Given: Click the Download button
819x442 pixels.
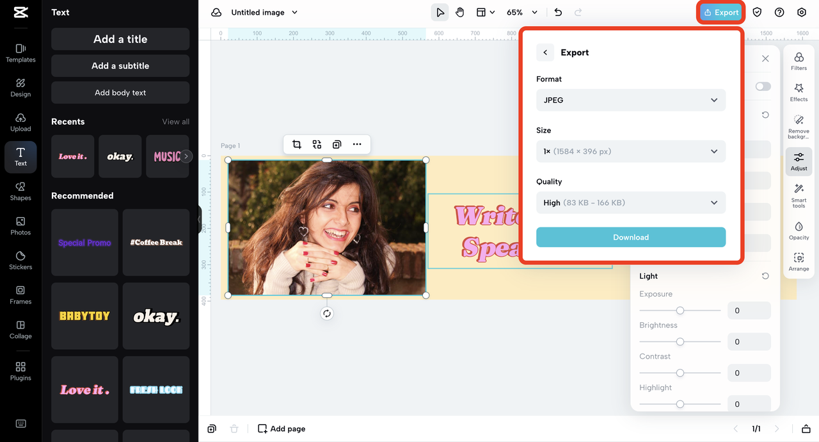Looking at the screenshot, I should pos(631,237).
